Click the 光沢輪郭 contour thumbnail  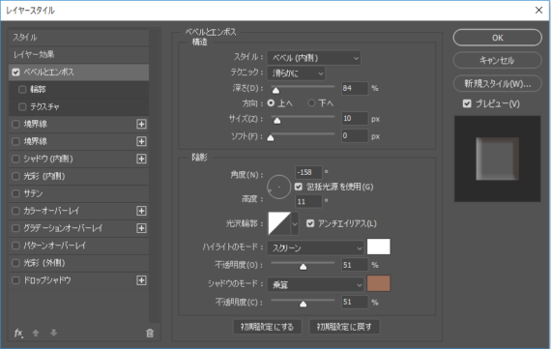[x=279, y=223]
